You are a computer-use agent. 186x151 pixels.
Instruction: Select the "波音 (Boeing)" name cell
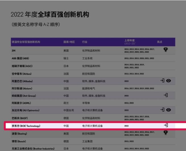pyautogui.click(x=19, y=134)
